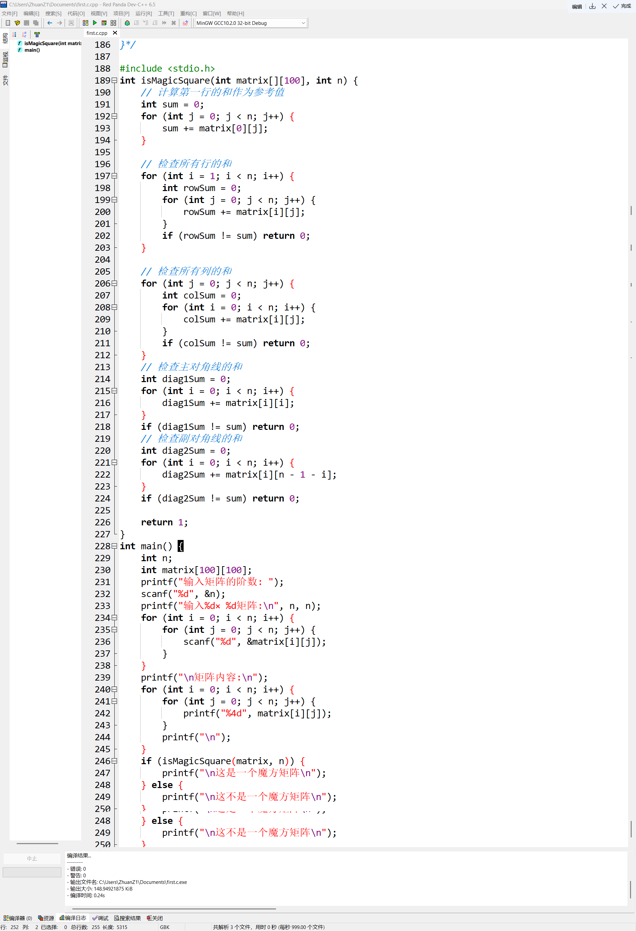The height and width of the screenshot is (931, 636).
Task: Open a file using the toolbar folder icon
Action: click(17, 23)
